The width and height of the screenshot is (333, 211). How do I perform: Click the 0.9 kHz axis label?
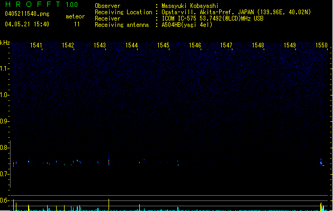(x=4, y=121)
